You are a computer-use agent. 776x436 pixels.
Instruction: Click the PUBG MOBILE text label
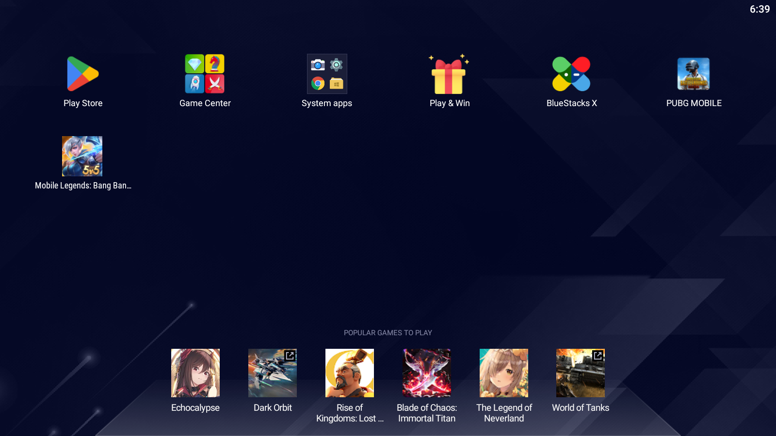[694, 103]
